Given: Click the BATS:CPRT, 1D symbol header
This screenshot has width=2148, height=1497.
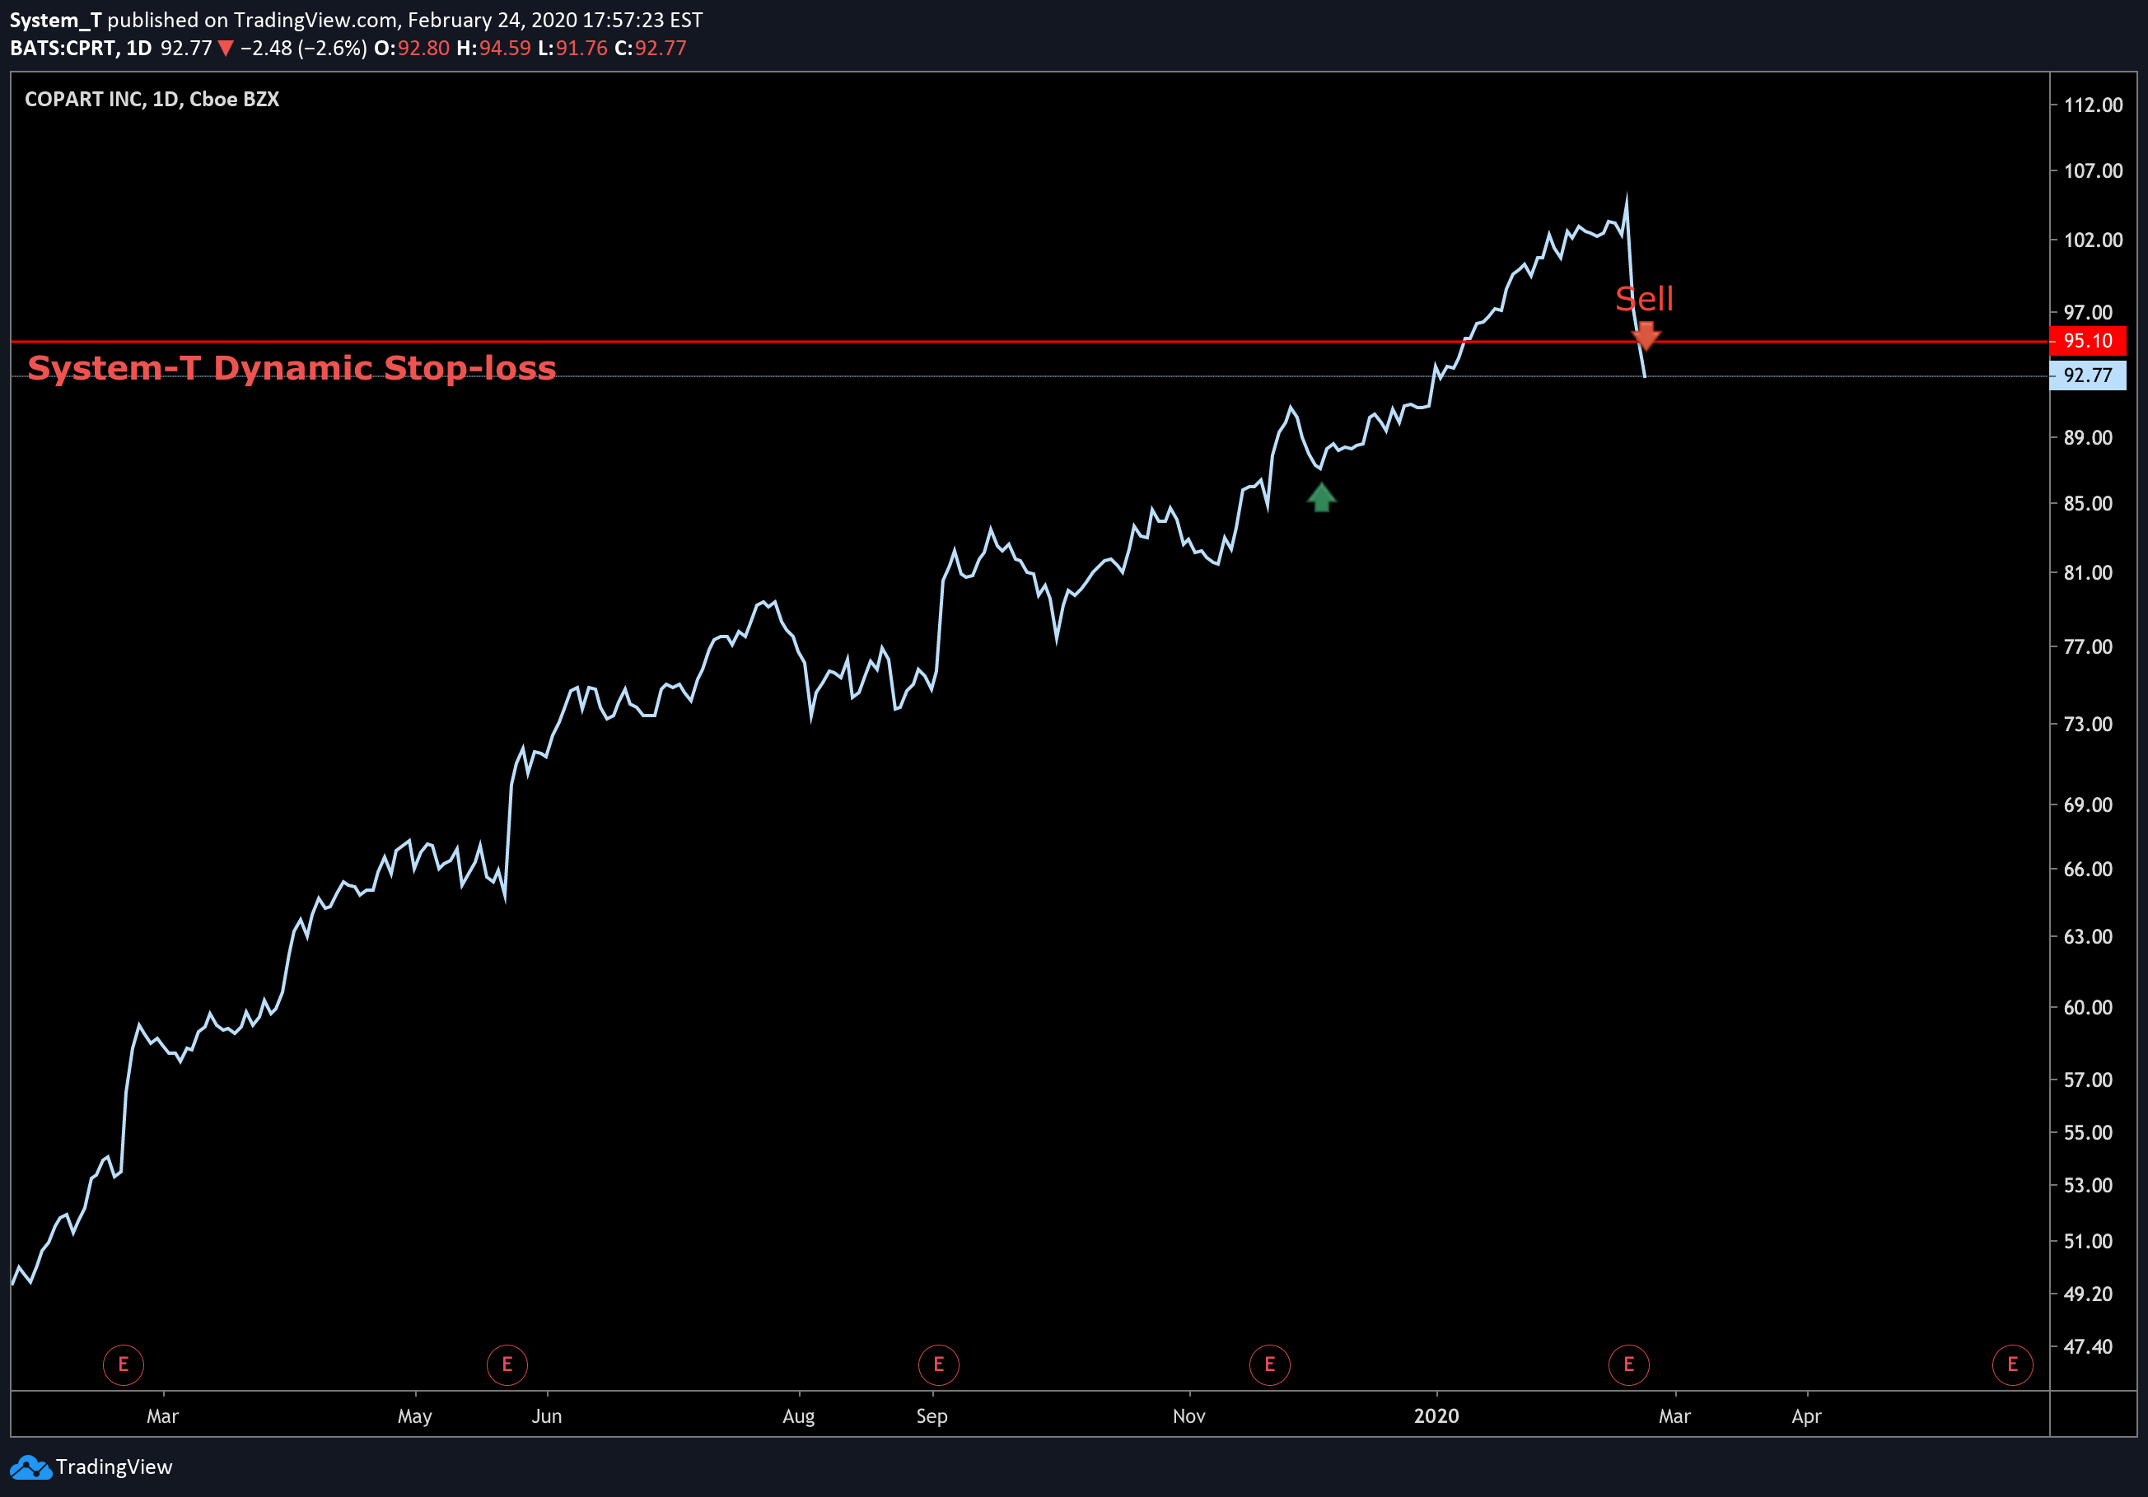Looking at the screenshot, I should [x=81, y=48].
